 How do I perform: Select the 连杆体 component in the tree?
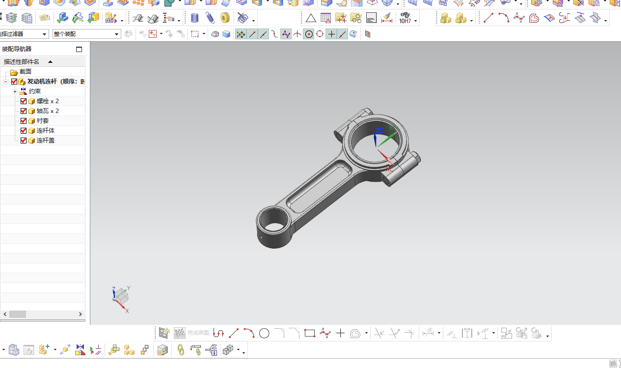(46, 131)
